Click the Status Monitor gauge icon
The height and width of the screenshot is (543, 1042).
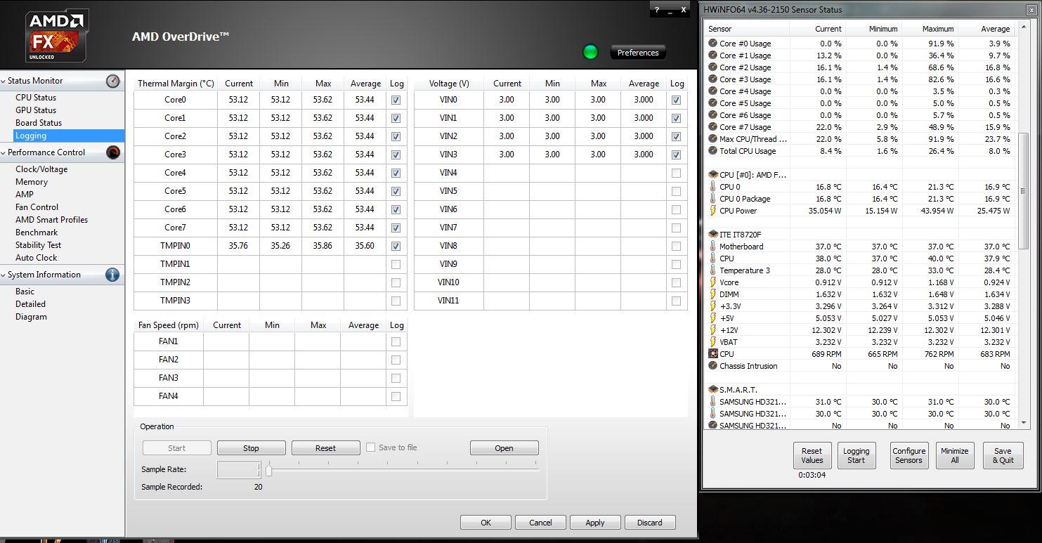(112, 81)
